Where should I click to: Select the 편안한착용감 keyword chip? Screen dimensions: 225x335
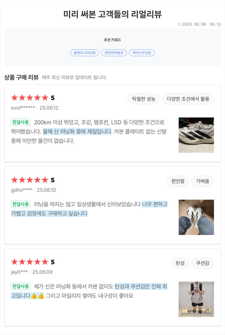114,53
